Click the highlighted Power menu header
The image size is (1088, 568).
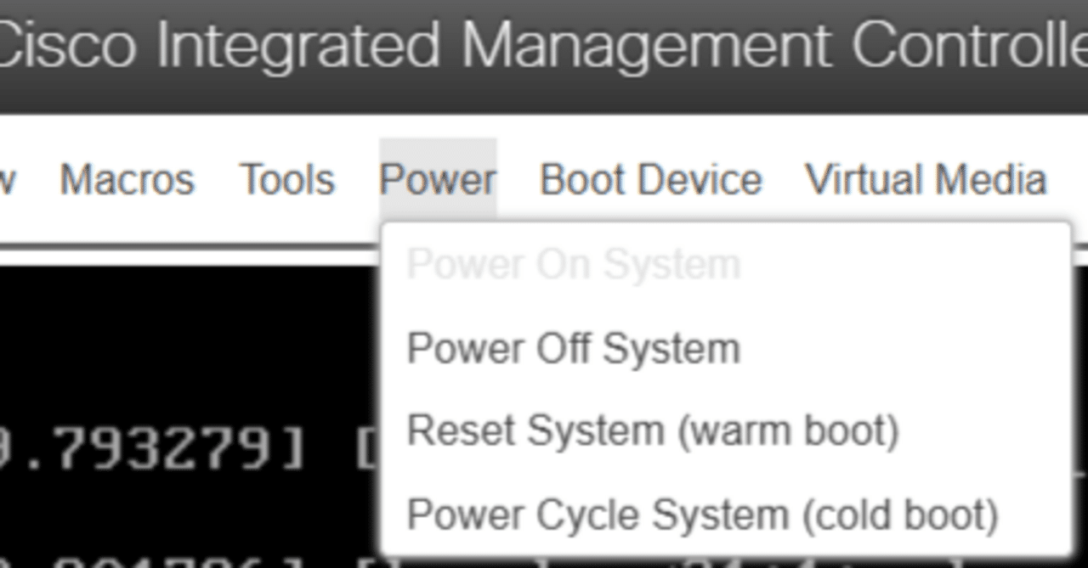tap(438, 178)
